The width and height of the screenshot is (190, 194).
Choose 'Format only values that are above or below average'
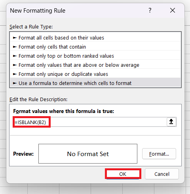(95, 65)
